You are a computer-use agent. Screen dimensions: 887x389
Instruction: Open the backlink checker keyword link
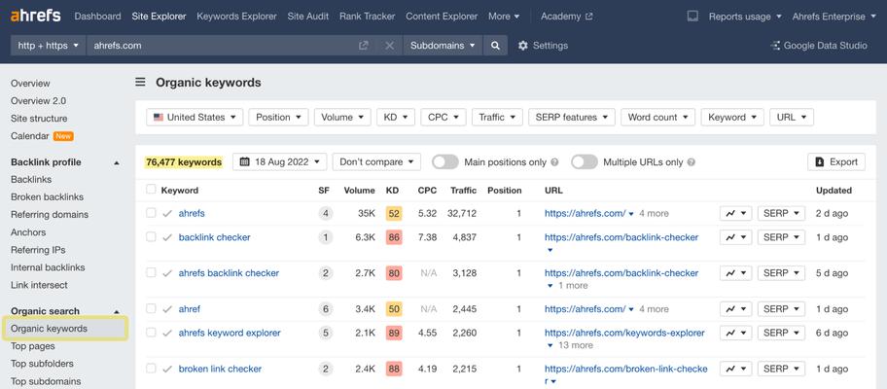(214, 237)
